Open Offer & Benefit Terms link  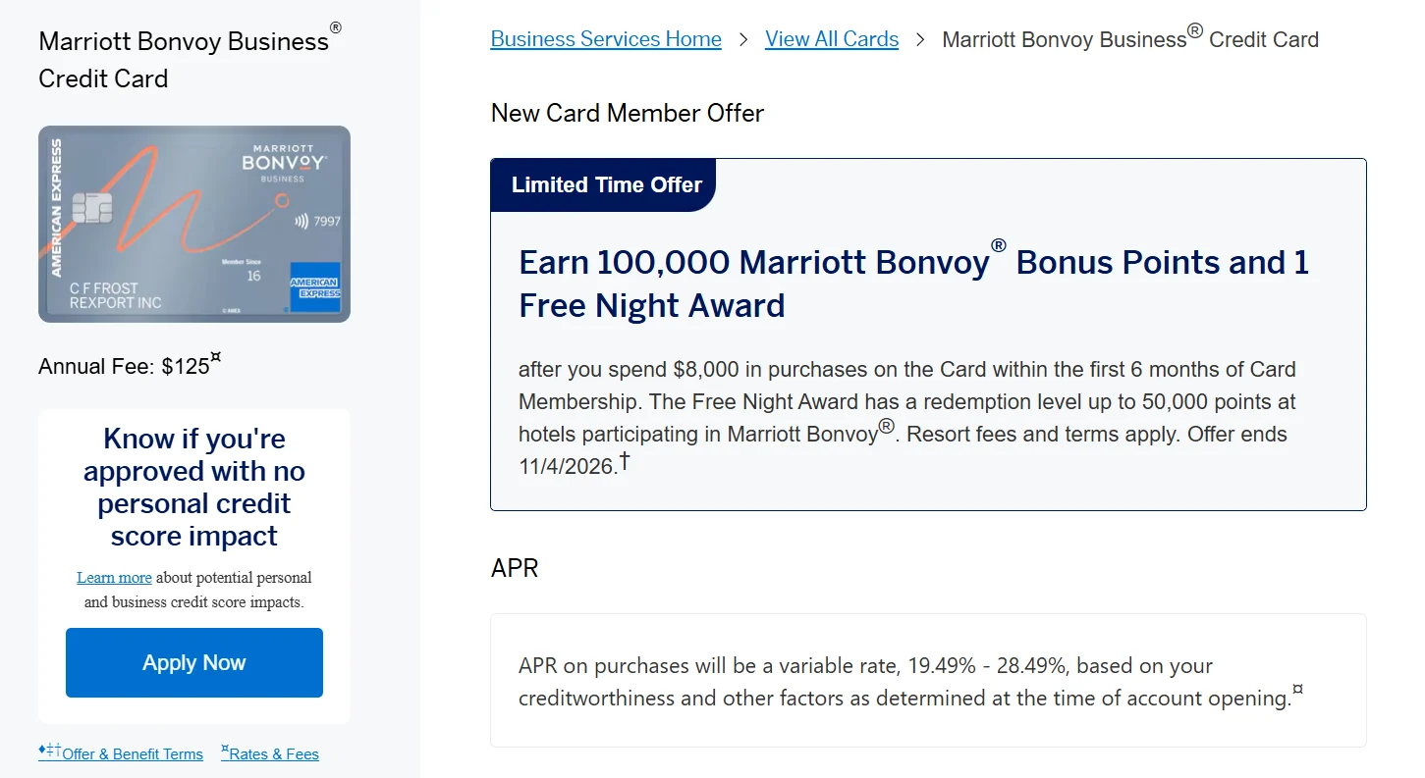[121, 753]
